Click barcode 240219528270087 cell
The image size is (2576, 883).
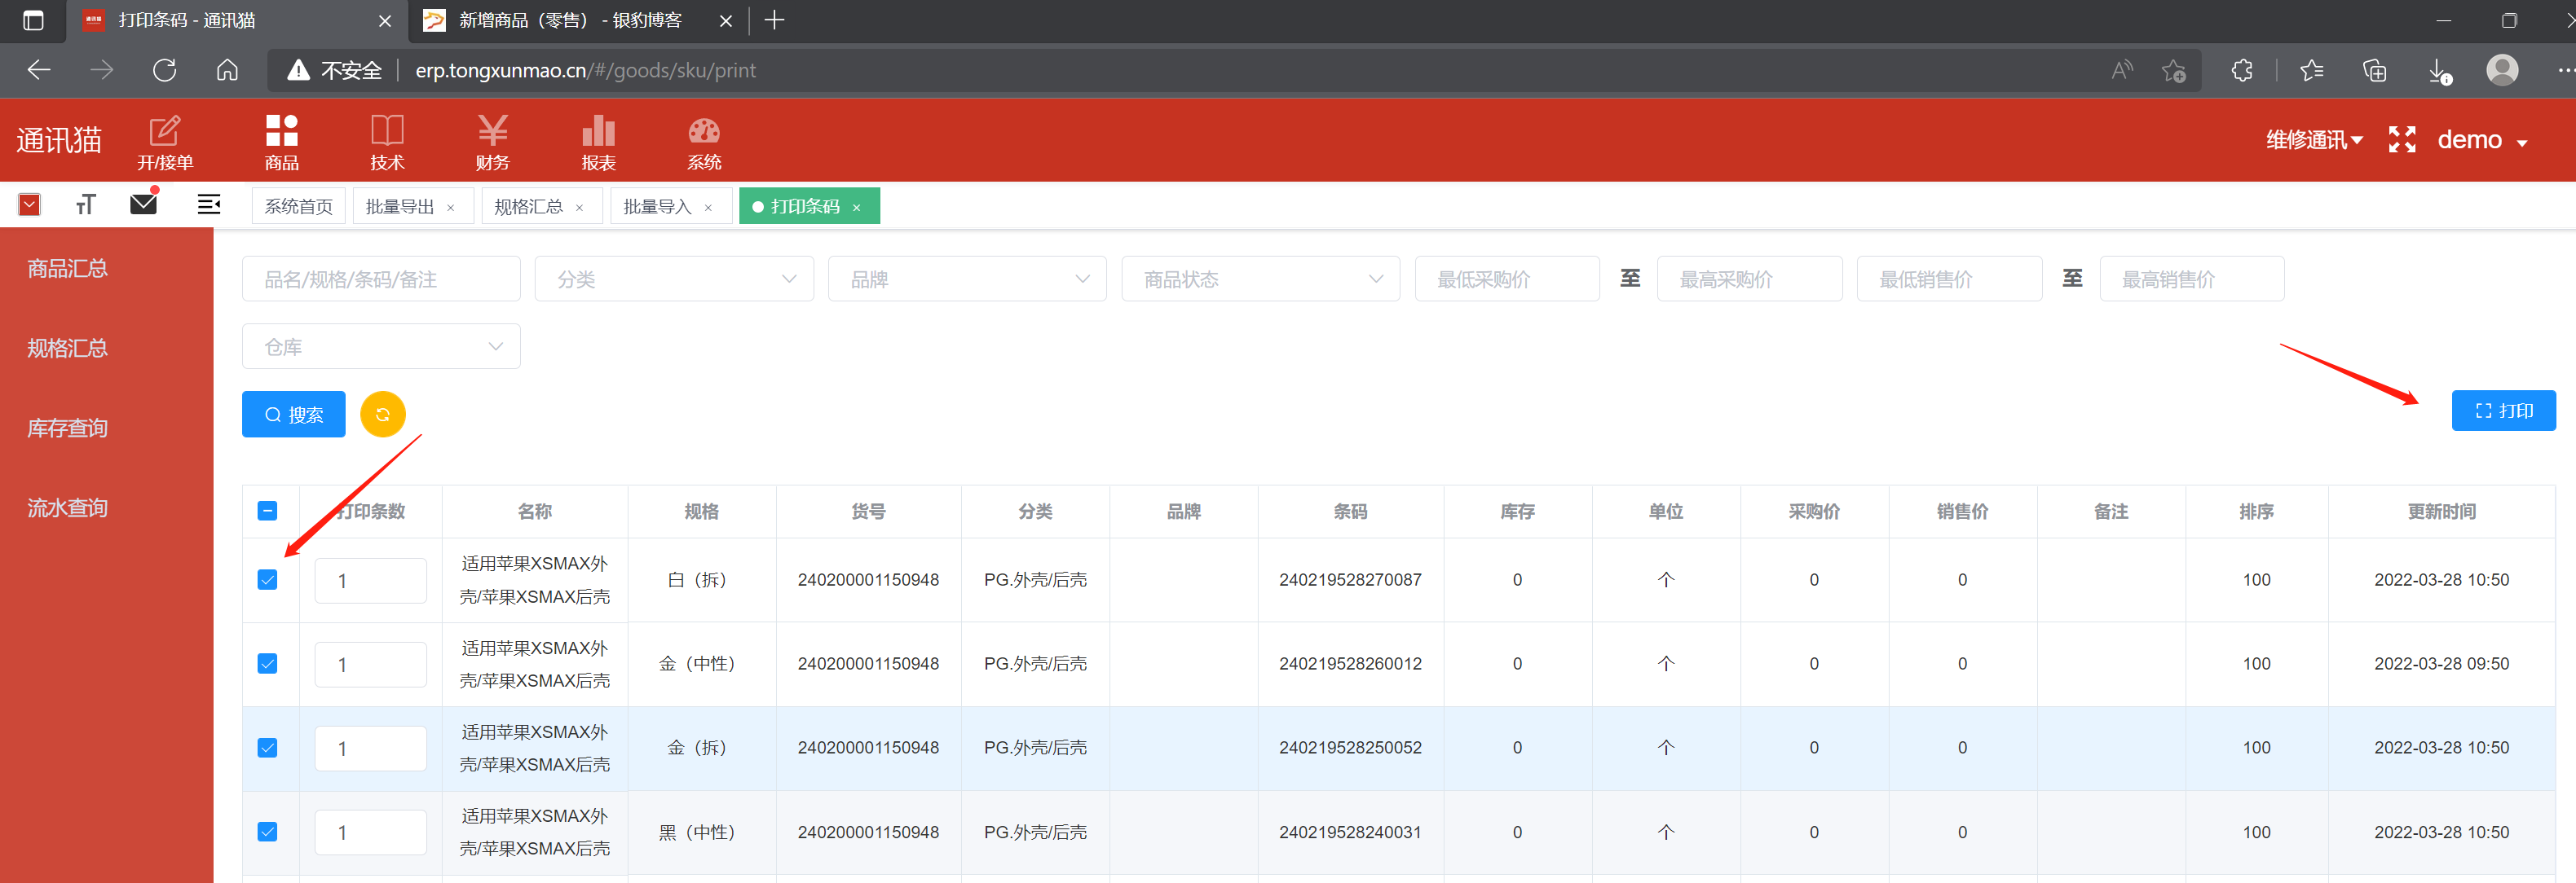click(1350, 579)
